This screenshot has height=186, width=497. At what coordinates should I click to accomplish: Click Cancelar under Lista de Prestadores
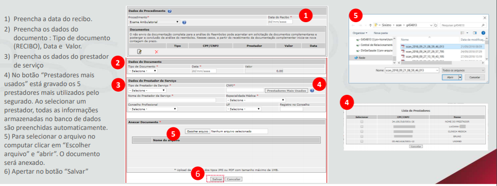pos(416,146)
